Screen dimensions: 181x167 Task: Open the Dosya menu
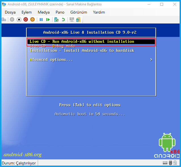10,12
